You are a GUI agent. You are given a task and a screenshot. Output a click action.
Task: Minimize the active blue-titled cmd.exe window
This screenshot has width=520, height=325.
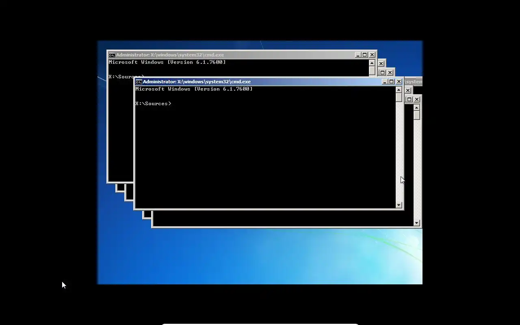coord(385,82)
